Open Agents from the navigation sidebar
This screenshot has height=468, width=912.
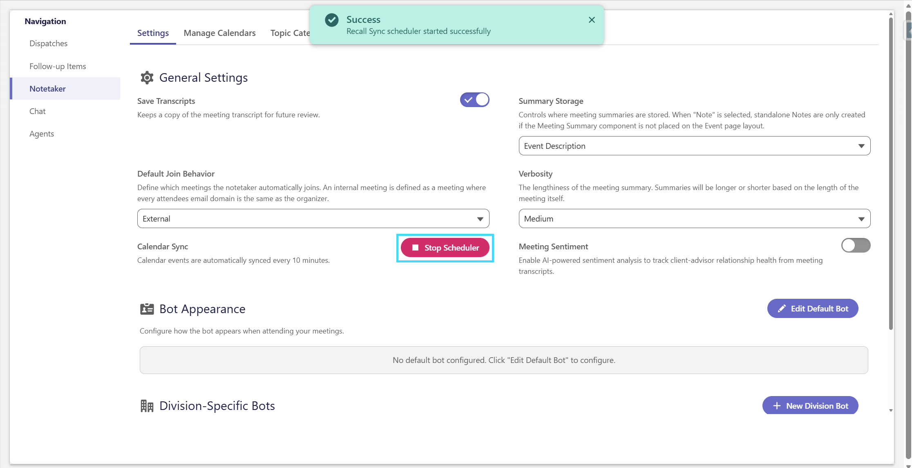click(42, 134)
